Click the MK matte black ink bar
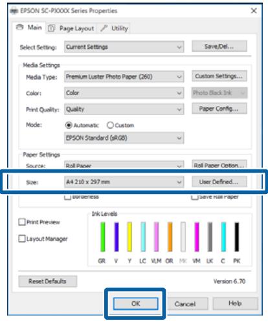 click(183, 237)
